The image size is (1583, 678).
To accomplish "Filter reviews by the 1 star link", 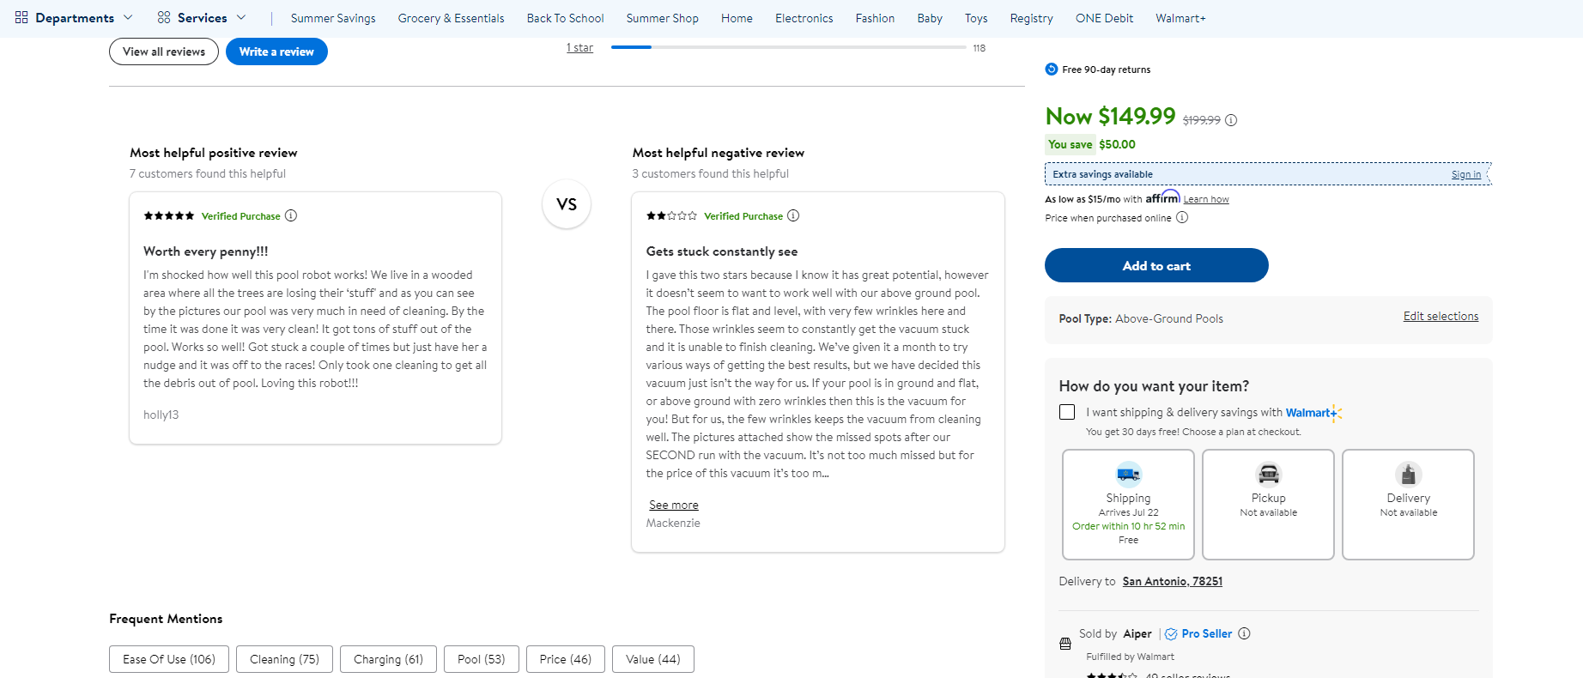I will pos(579,48).
